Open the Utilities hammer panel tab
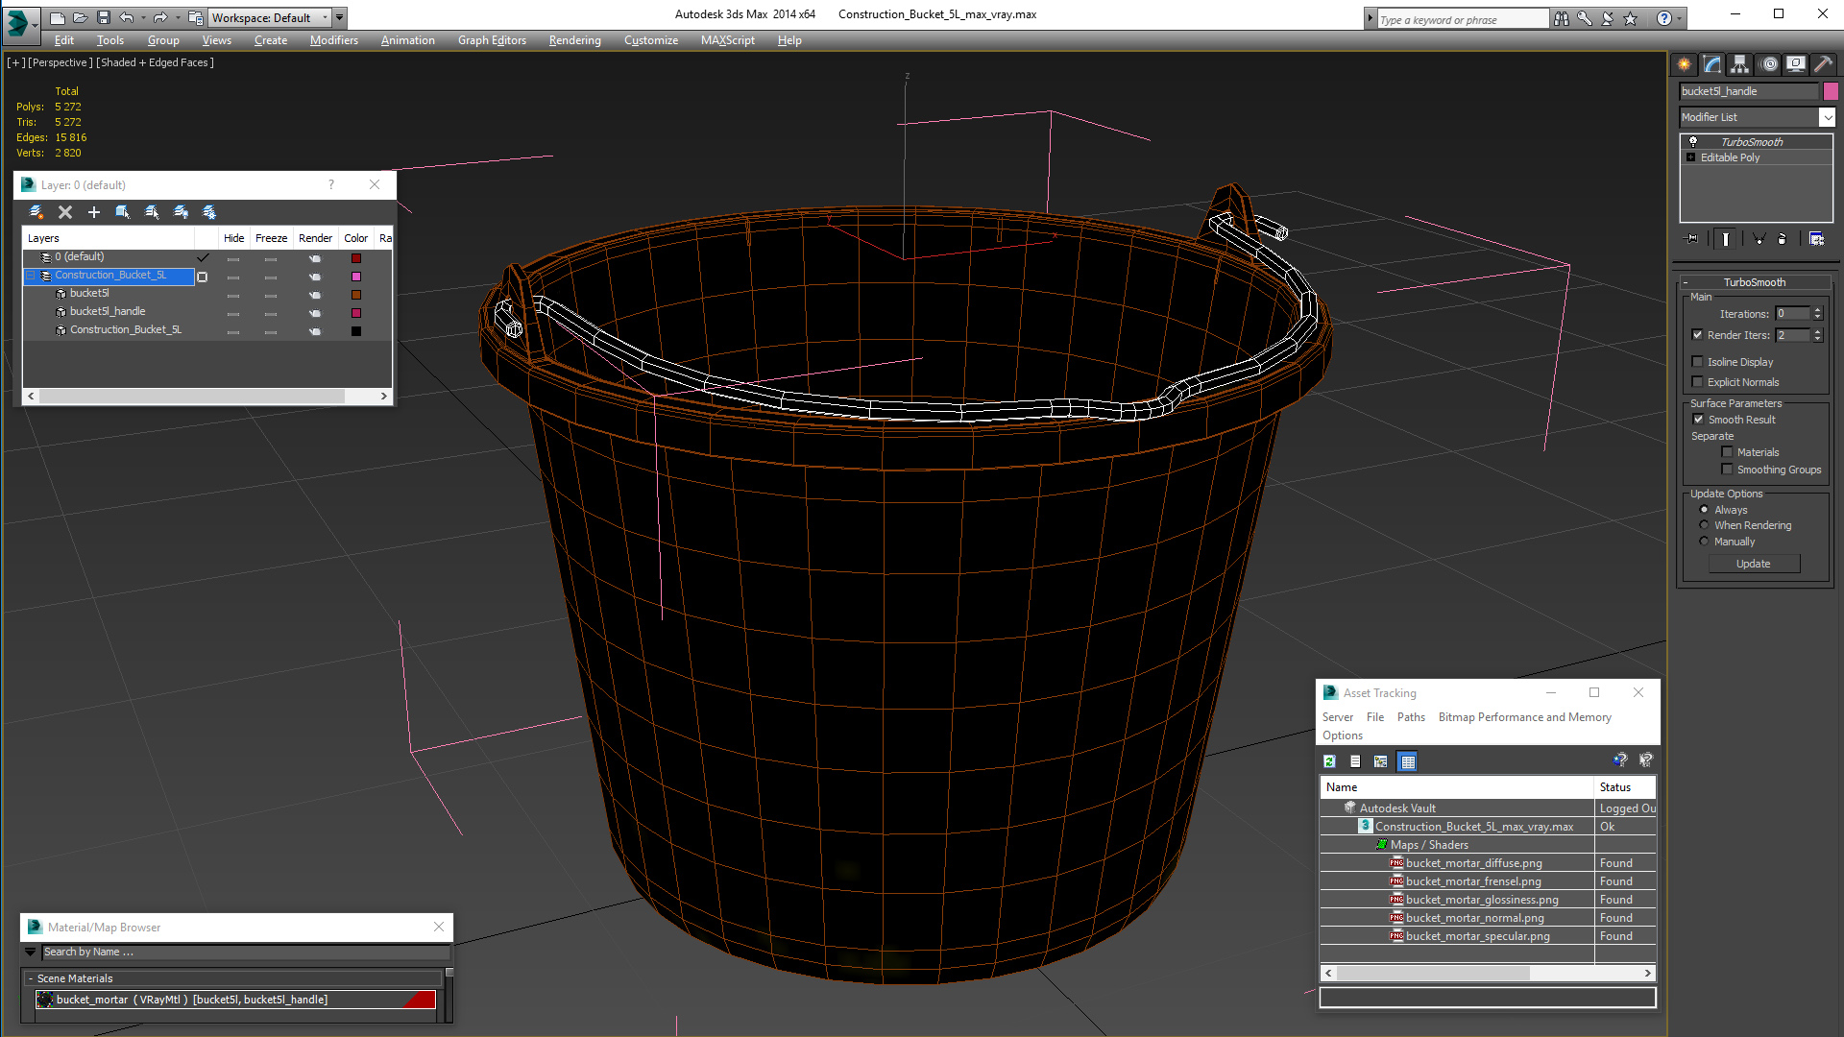Screen dimensions: 1844x1037 point(1823,64)
